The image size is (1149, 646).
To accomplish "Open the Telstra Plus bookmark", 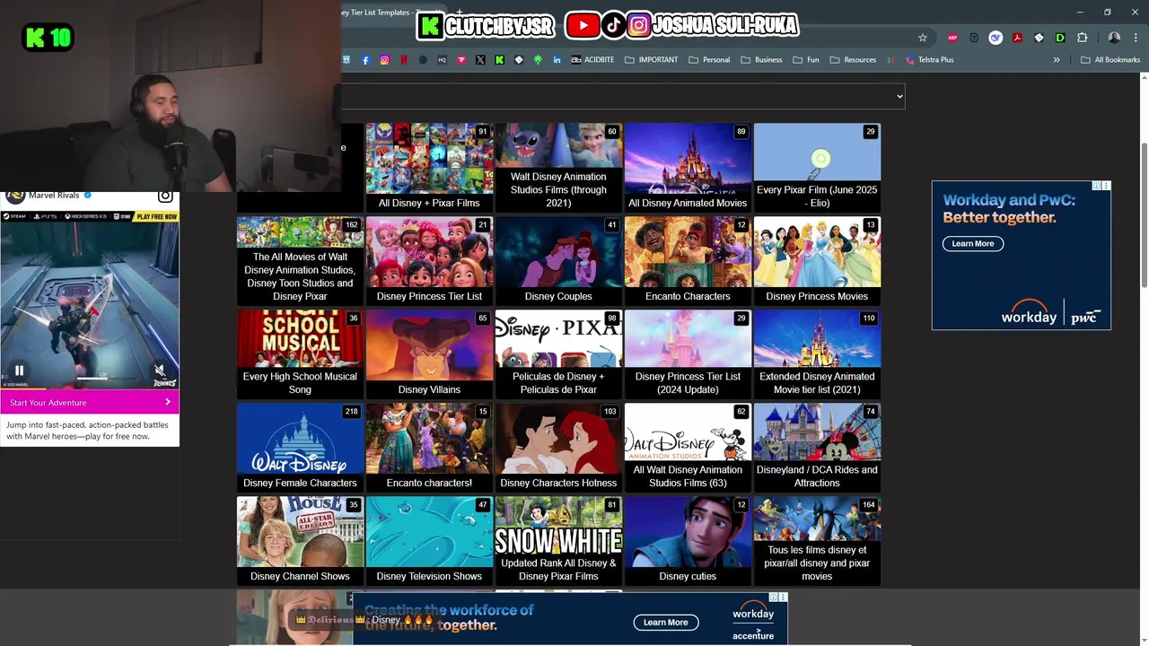I will coord(929,60).
